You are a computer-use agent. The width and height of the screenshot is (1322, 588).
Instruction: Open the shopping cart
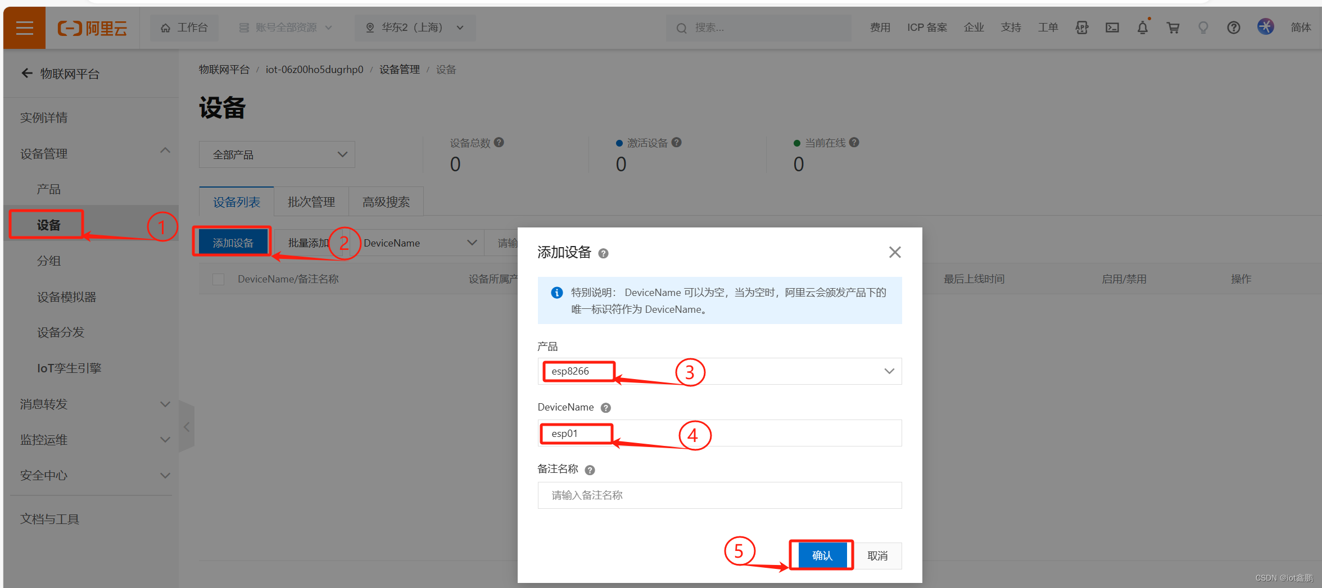point(1172,28)
